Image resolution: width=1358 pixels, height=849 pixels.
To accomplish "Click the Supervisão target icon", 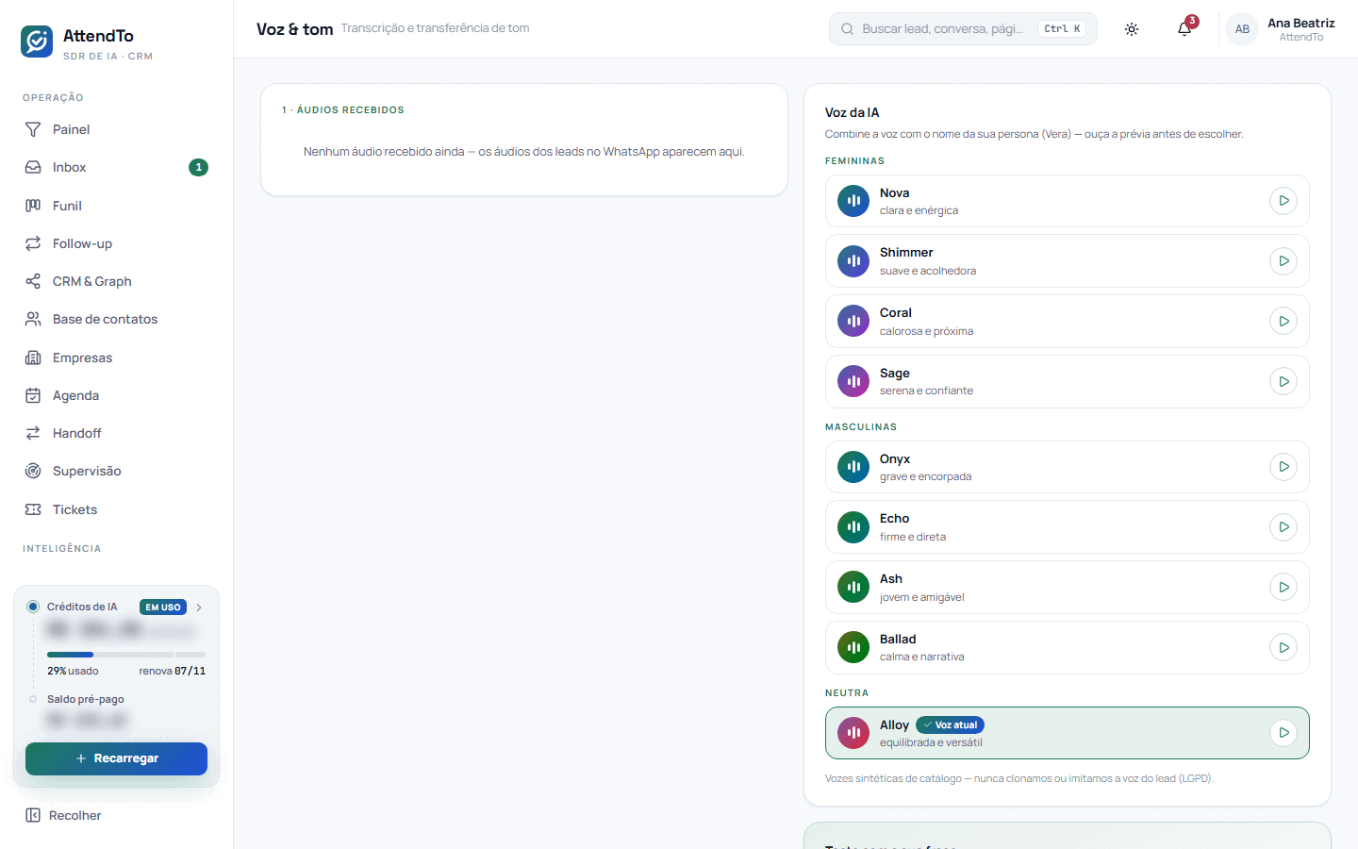I will [x=33, y=471].
